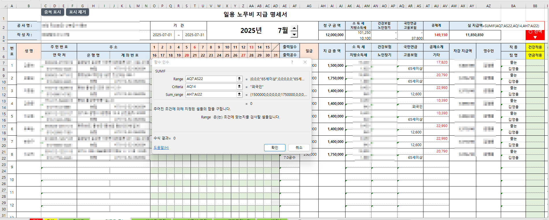Close the 함수 인수 dialog with X
Image resolution: width=549 pixels, height=220 pixels.
305,62
